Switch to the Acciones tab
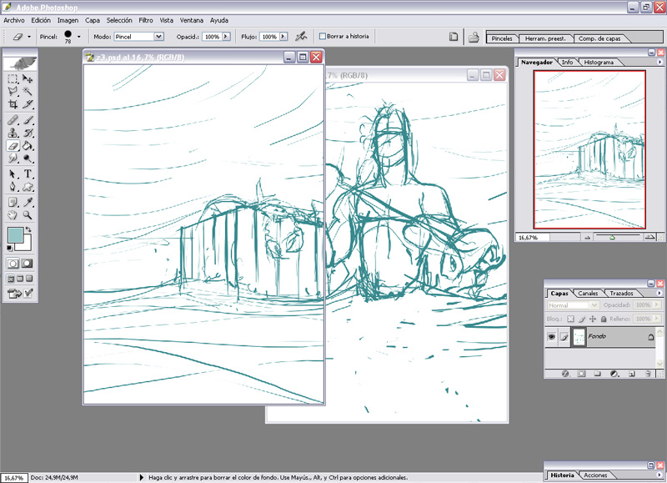Screen dimensions: 667x483 pos(595,475)
